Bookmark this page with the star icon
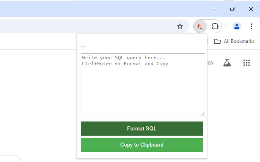Screen dimensions: 260x162 [x=180, y=26]
